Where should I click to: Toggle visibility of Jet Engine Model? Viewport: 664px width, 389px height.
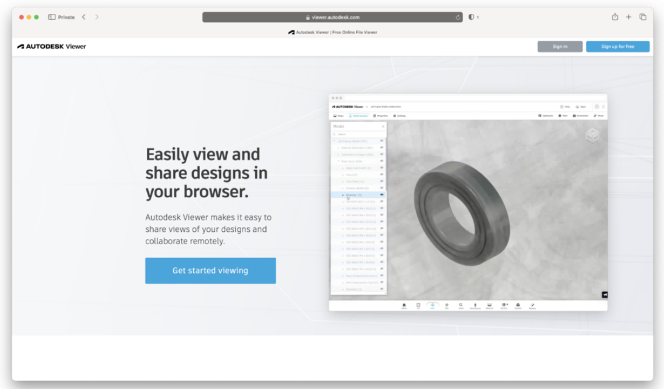pyautogui.click(x=382, y=141)
